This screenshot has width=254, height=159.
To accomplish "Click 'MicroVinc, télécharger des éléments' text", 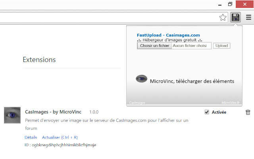I will (x=192, y=81).
